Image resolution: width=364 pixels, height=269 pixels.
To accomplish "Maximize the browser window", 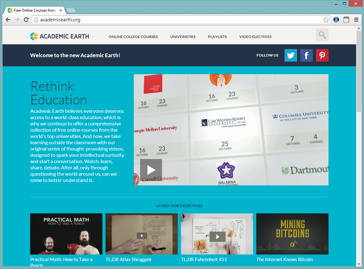I will point(345,4).
